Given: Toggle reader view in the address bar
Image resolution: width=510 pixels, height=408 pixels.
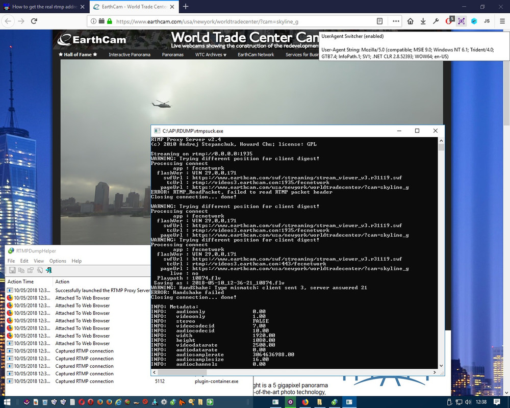Looking at the screenshot, I should [x=379, y=21].
